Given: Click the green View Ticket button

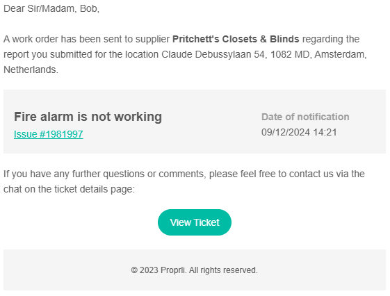Looking at the screenshot, I should 195,222.
